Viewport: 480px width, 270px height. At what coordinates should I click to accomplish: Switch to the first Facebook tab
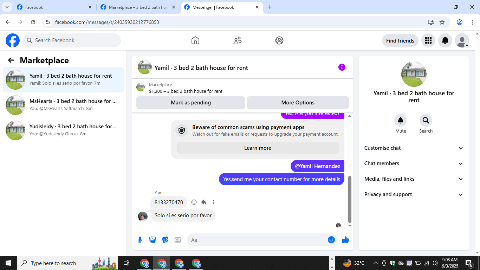(x=54, y=7)
